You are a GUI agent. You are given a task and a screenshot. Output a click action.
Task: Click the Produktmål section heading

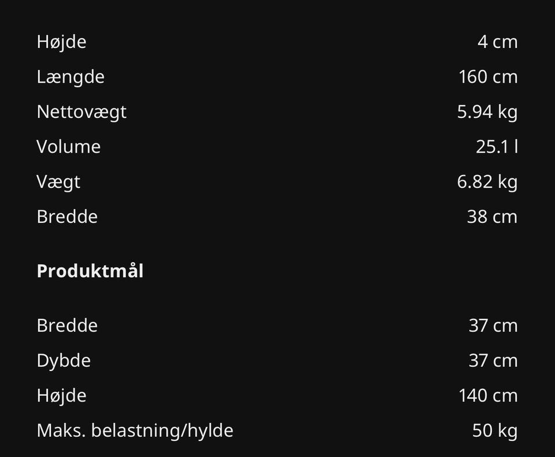click(90, 271)
